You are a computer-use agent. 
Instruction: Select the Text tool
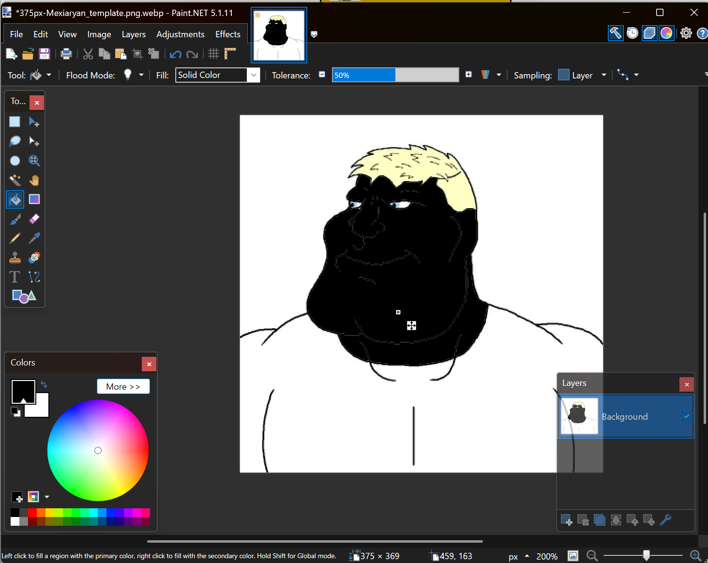(15, 277)
